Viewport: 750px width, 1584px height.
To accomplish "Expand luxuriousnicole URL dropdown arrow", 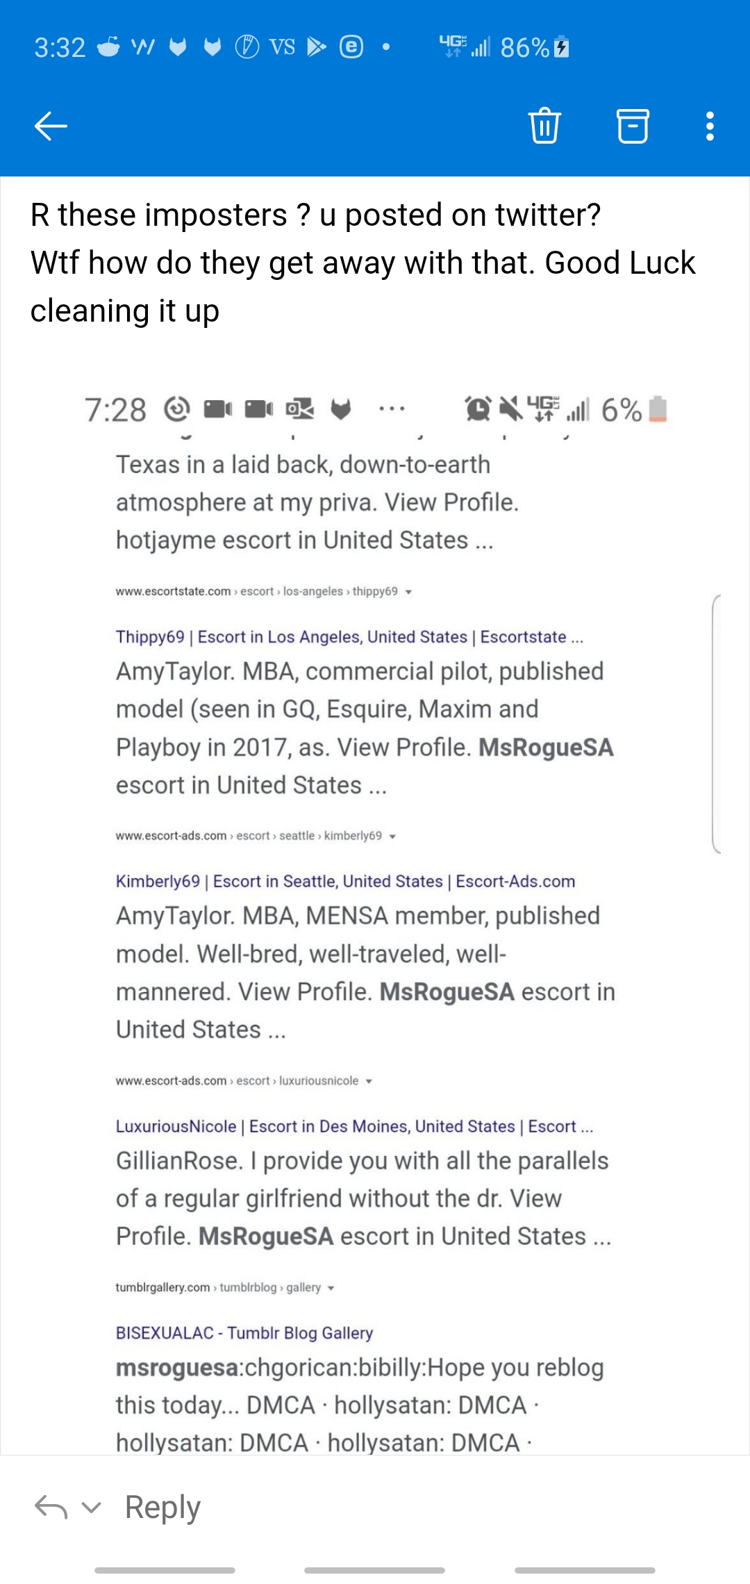I will 369,1081.
